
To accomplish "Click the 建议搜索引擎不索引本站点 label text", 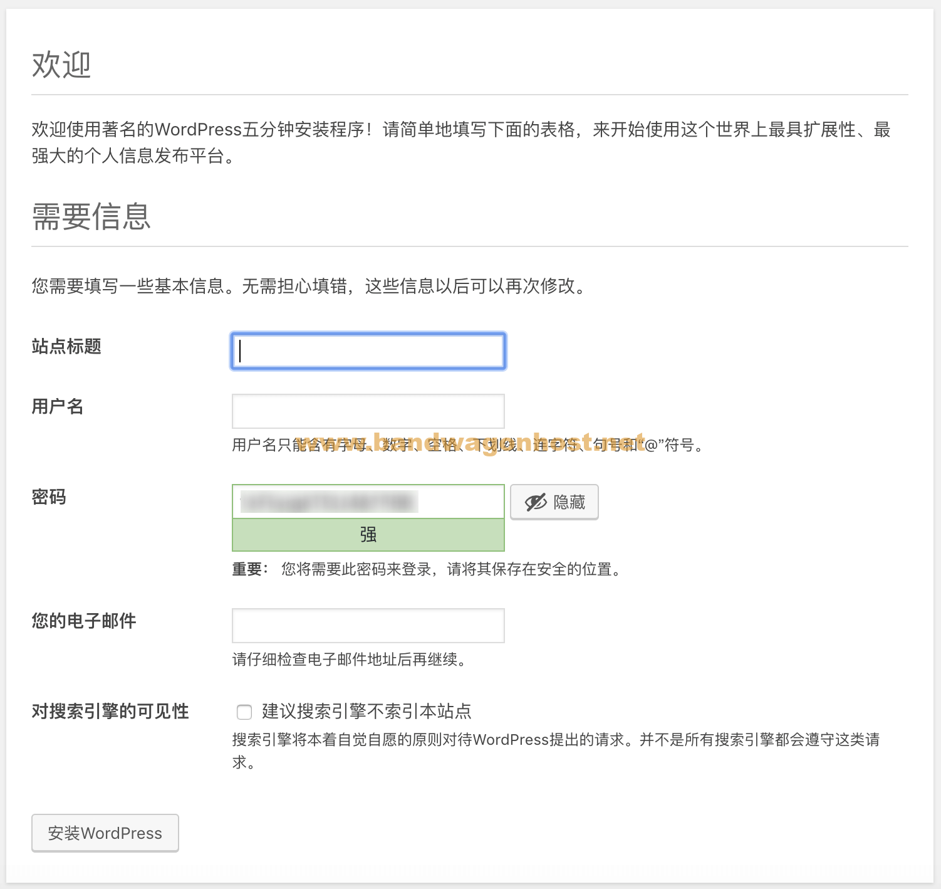I will pyautogui.click(x=367, y=711).
